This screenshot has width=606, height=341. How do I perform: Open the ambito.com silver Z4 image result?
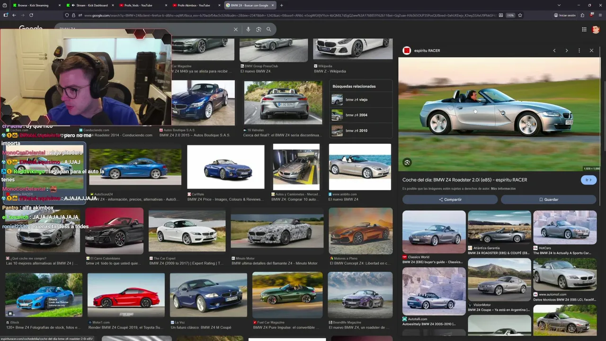[360, 167]
